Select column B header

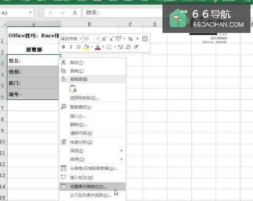(x=90, y=24)
